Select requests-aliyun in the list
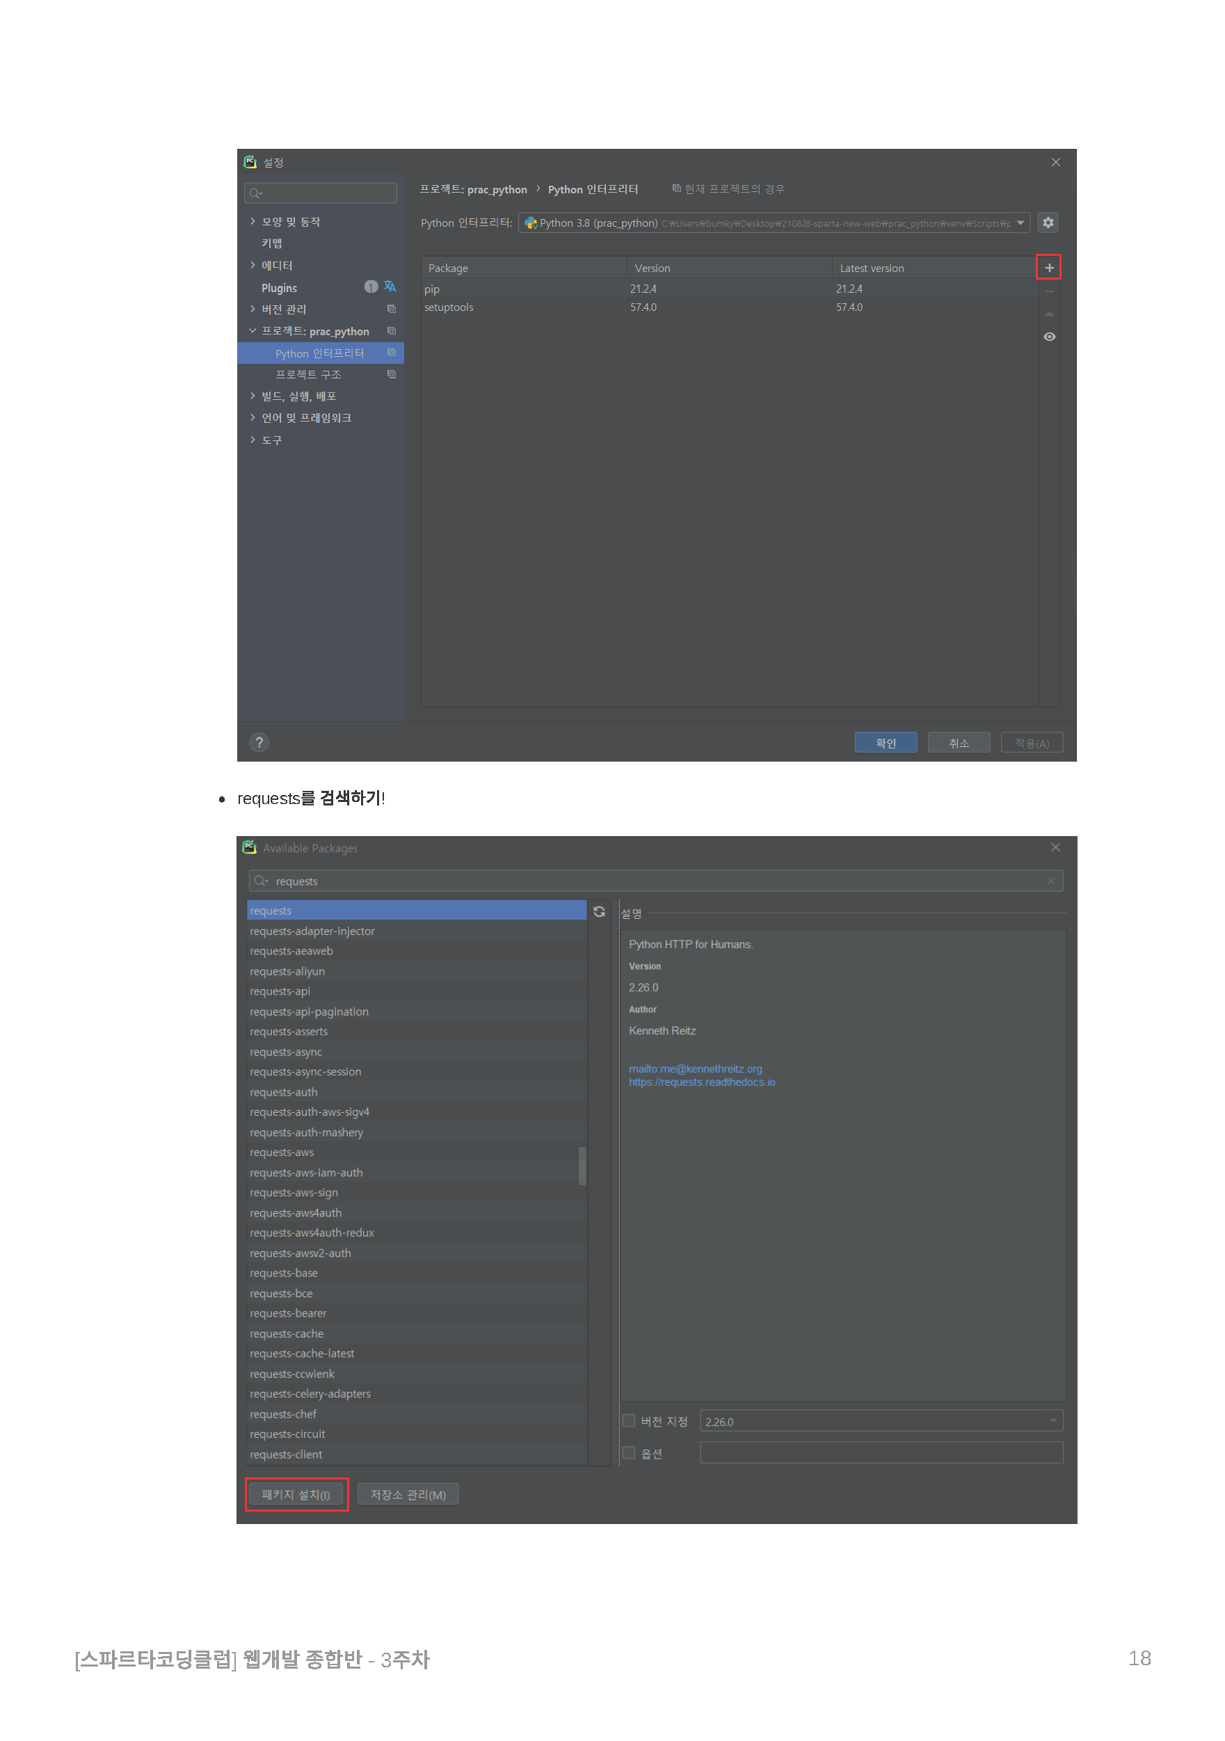 click(417, 970)
